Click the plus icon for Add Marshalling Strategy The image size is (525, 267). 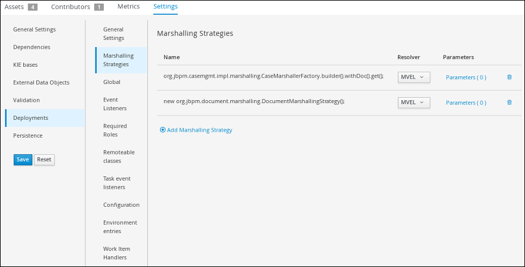tap(163, 130)
